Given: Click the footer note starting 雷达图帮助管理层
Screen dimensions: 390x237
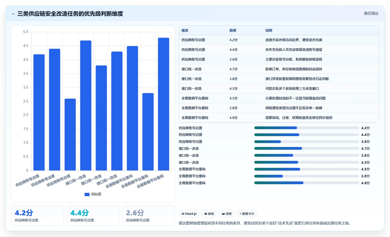Looking at the screenshot, I should [x=265, y=223].
